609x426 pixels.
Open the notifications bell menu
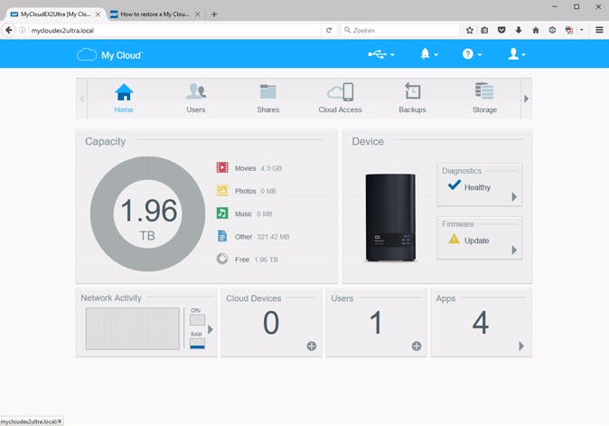[x=429, y=54]
